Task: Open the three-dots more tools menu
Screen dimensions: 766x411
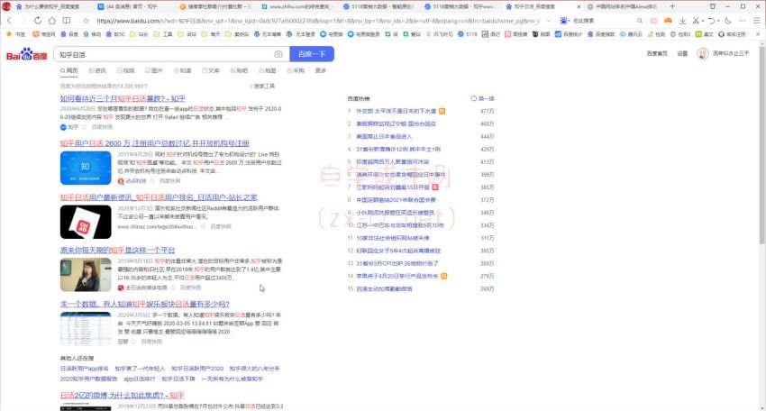Action: pyautogui.click(x=743, y=21)
